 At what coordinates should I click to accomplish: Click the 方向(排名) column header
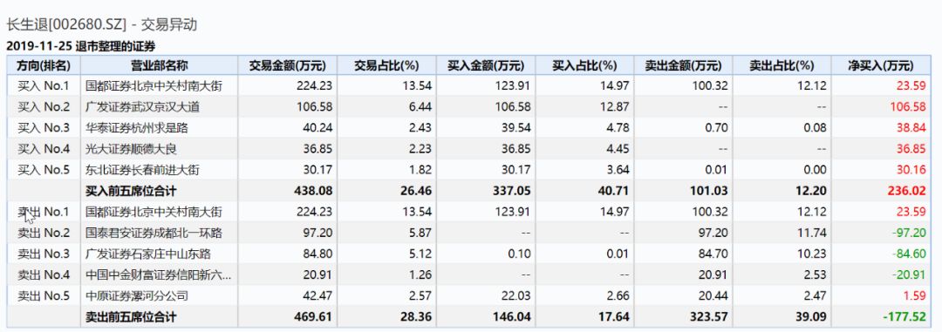[44, 65]
